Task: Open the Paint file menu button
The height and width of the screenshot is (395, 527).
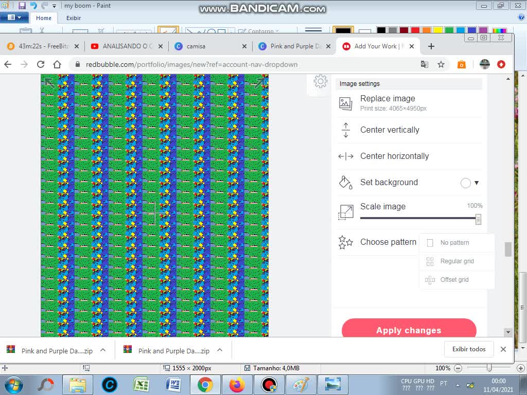Action: (14, 17)
